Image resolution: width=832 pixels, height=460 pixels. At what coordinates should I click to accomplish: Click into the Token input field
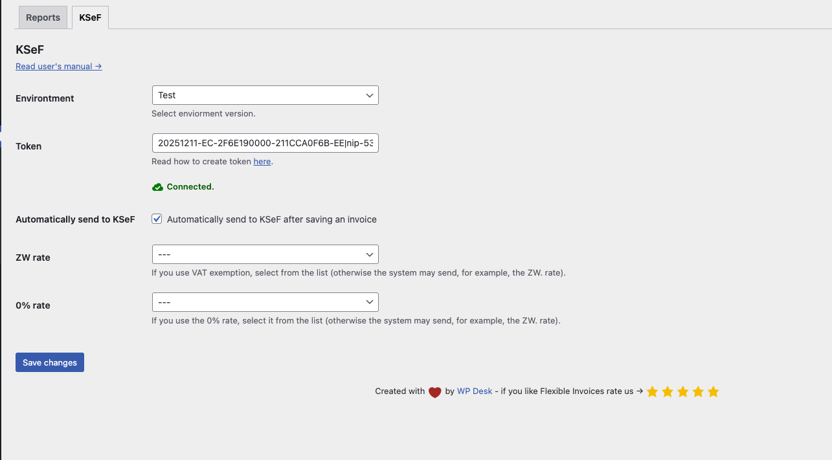click(265, 143)
